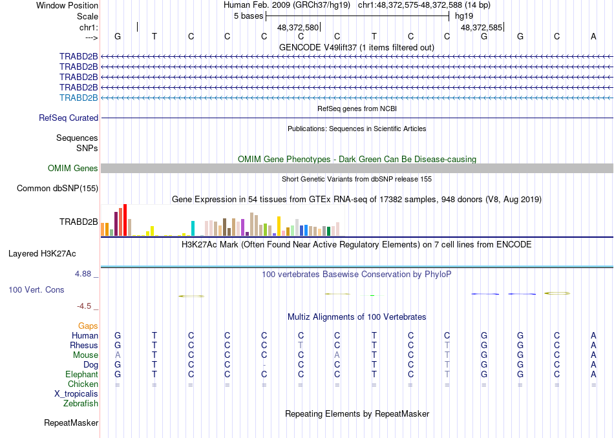This screenshot has height=438, width=614.
Task: Click coordinate marker 48,372,580
Action: pyautogui.click(x=298, y=27)
